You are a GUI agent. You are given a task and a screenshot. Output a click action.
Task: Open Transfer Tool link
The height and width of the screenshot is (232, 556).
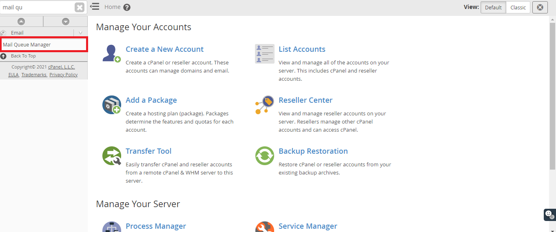click(148, 151)
